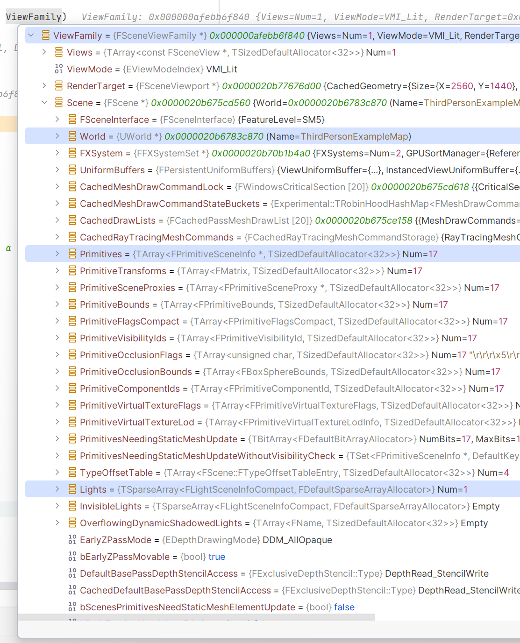Click the ViewMode primitive value icon
Viewport: 520px width, 643px height.
pos(59,69)
